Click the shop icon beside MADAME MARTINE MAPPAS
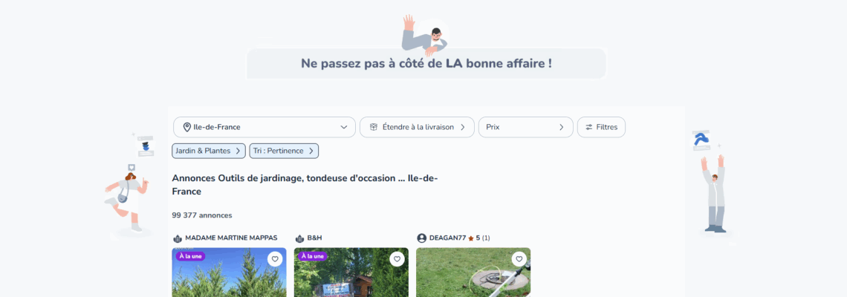847x297 pixels. click(178, 238)
